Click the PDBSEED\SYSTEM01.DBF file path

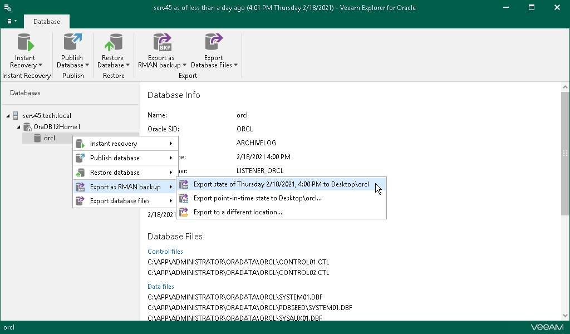(250, 307)
